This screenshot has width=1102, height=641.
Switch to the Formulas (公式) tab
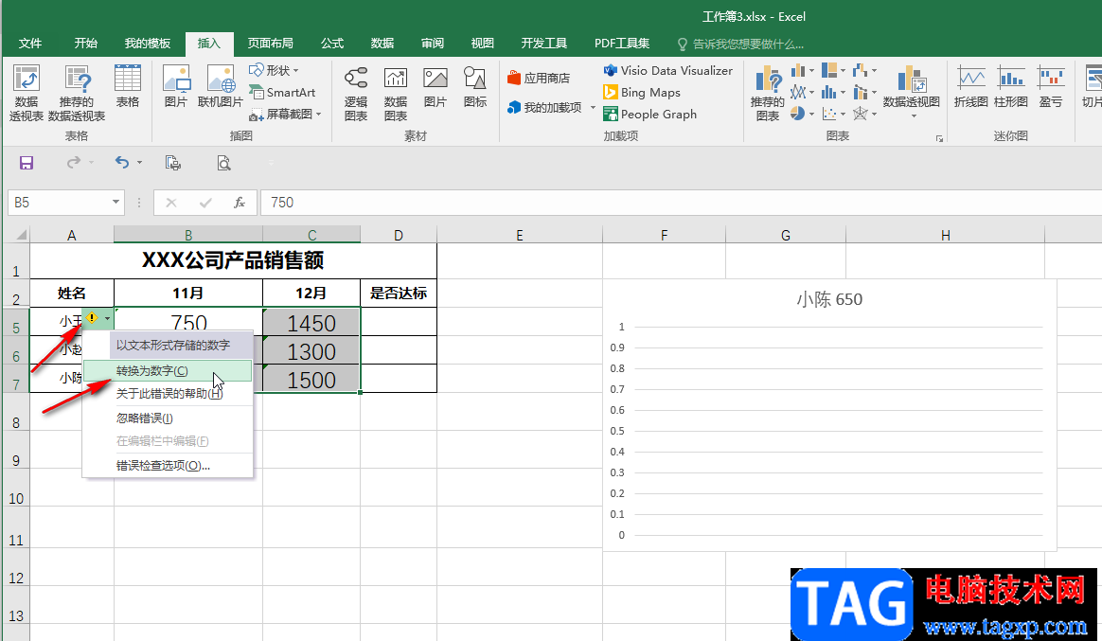[331, 44]
